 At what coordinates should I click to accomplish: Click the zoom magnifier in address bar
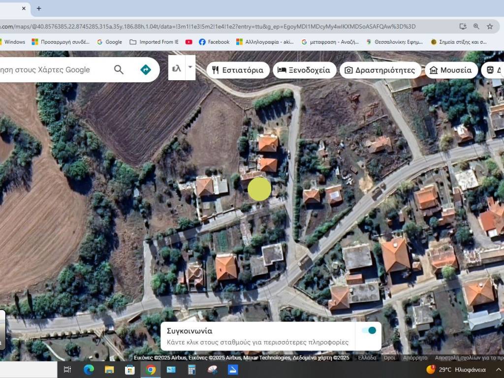[476, 26]
